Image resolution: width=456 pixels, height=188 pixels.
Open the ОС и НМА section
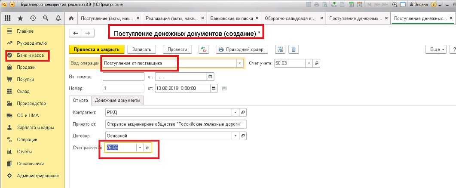coord(28,116)
